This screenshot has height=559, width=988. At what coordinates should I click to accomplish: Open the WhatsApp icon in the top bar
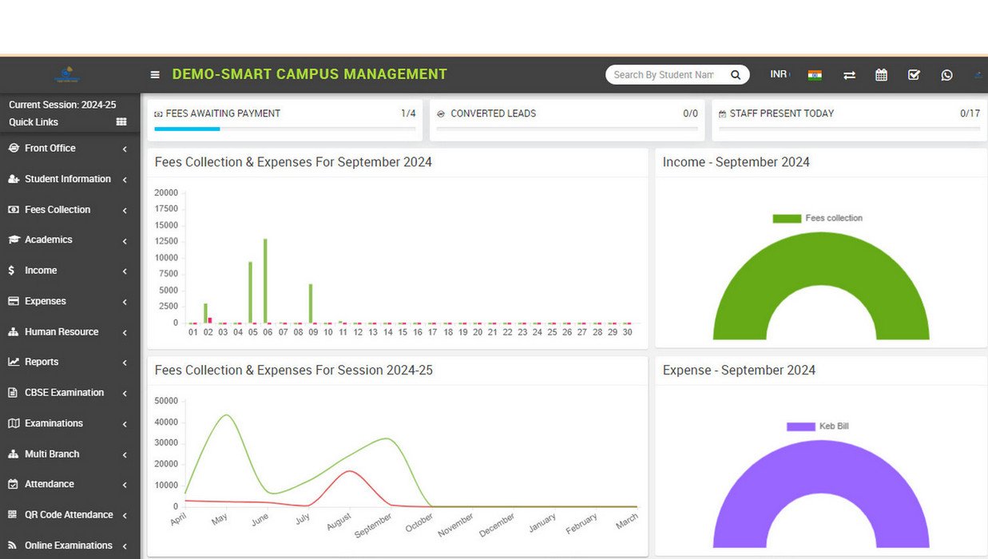[946, 75]
